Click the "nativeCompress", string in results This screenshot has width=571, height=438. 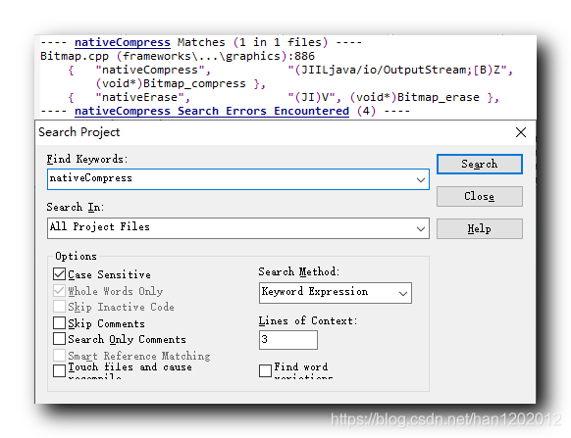click(153, 70)
